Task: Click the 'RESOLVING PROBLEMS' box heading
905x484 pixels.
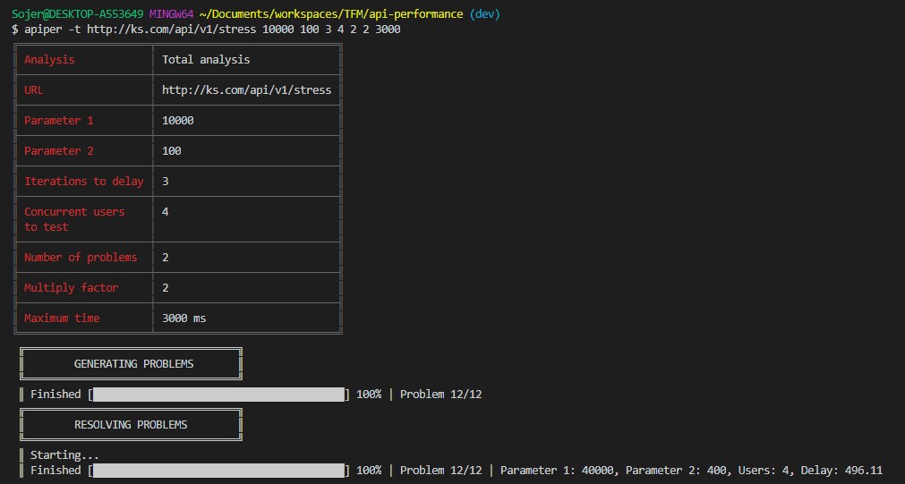Action: point(131,425)
